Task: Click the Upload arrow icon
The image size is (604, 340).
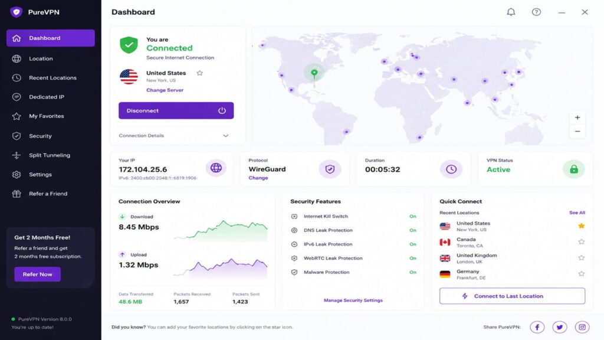Action: [122, 254]
